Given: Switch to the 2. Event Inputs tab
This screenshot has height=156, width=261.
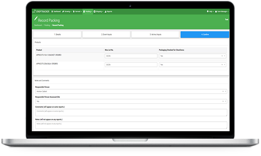Looking at the screenshot, I should (107, 34).
